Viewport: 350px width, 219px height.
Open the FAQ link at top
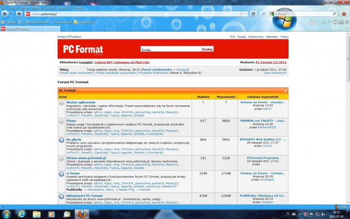click(x=232, y=37)
